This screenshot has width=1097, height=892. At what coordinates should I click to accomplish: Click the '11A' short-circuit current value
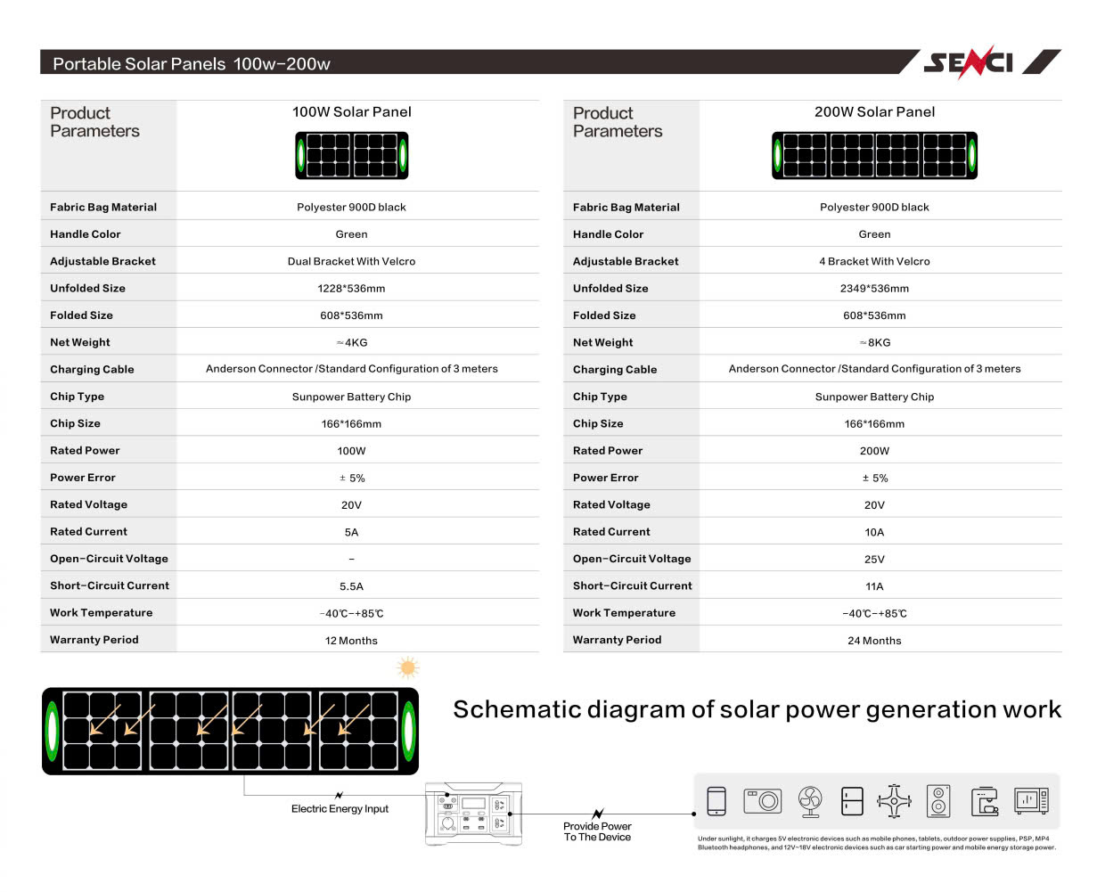[x=874, y=586]
